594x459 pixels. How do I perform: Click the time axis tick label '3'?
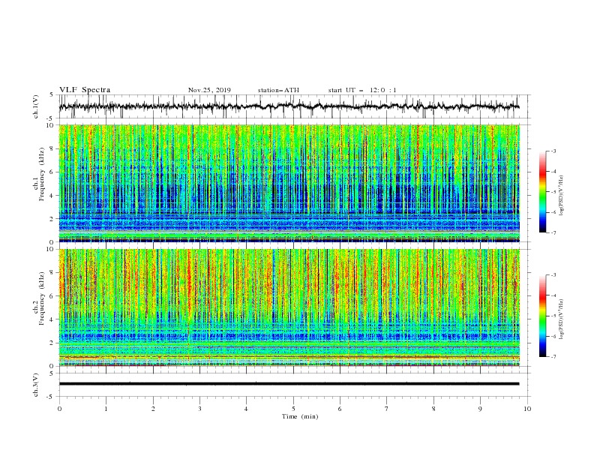click(x=199, y=409)
